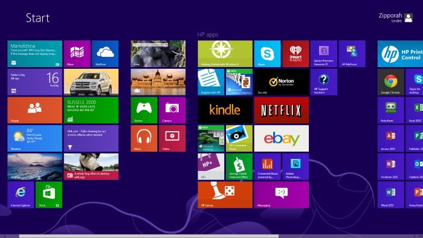Open the Desktop tile
This screenshot has width=423, height=238.
35,167
